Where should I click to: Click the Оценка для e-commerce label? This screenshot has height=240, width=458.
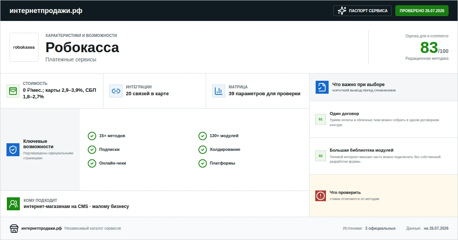tap(427, 36)
